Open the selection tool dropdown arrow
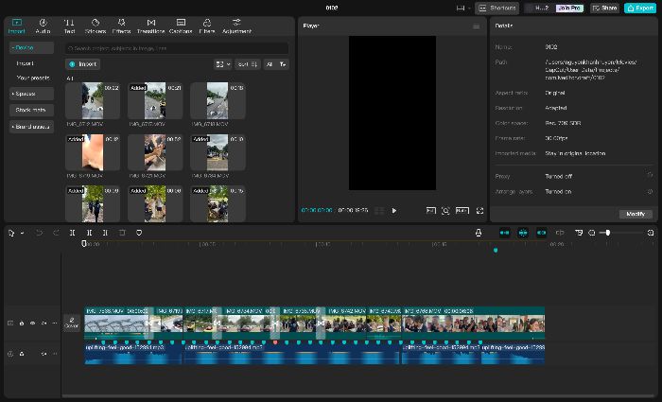Image resolution: width=662 pixels, height=402 pixels. [x=22, y=233]
